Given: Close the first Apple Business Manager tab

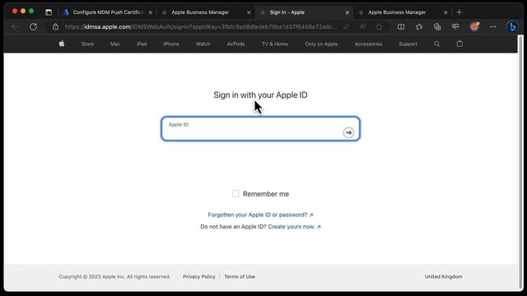Looking at the screenshot, I should tap(249, 12).
